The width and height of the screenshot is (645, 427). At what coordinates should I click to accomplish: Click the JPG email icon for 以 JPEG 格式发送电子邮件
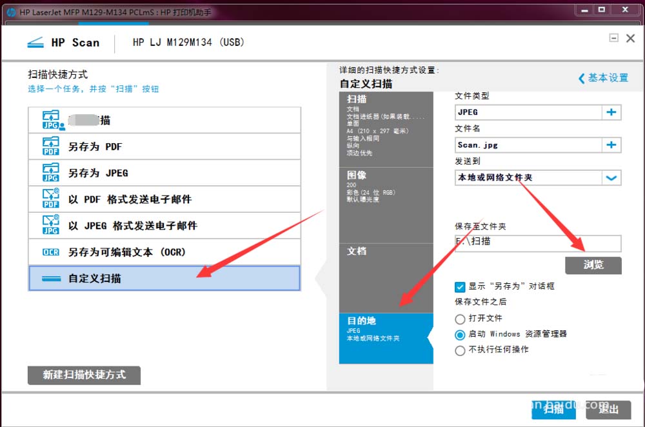pos(51,225)
